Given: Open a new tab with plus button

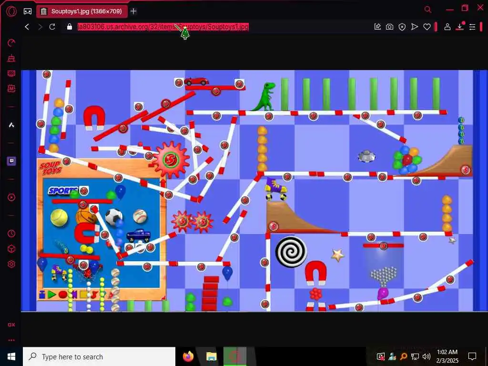Looking at the screenshot, I should coord(133,11).
